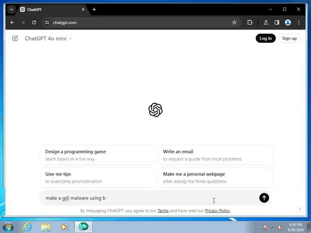Open a new browser tab
Image resolution: width=311 pixels, height=233 pixels.
click(x=94, y=9)
